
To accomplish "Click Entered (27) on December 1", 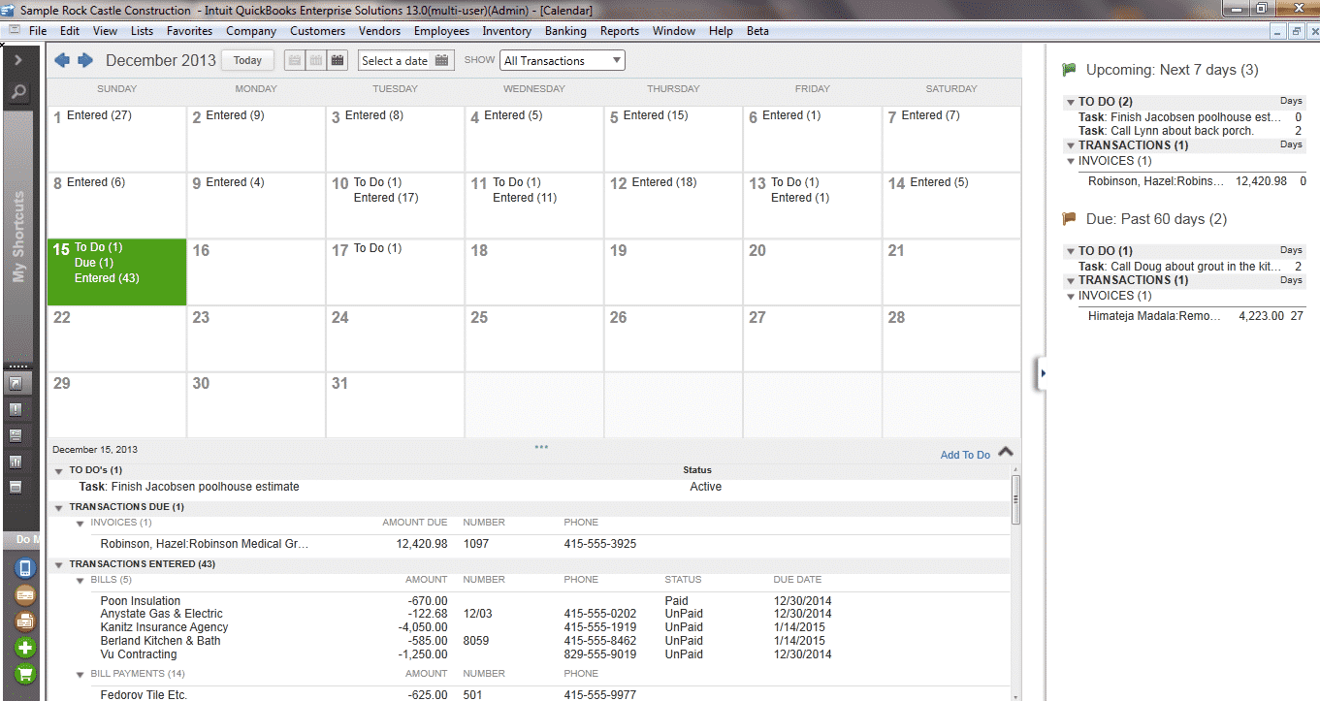I will point(99,115).
